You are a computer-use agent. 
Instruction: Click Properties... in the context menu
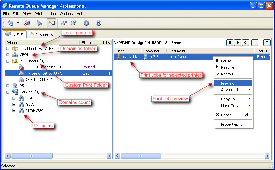(231, 124)
